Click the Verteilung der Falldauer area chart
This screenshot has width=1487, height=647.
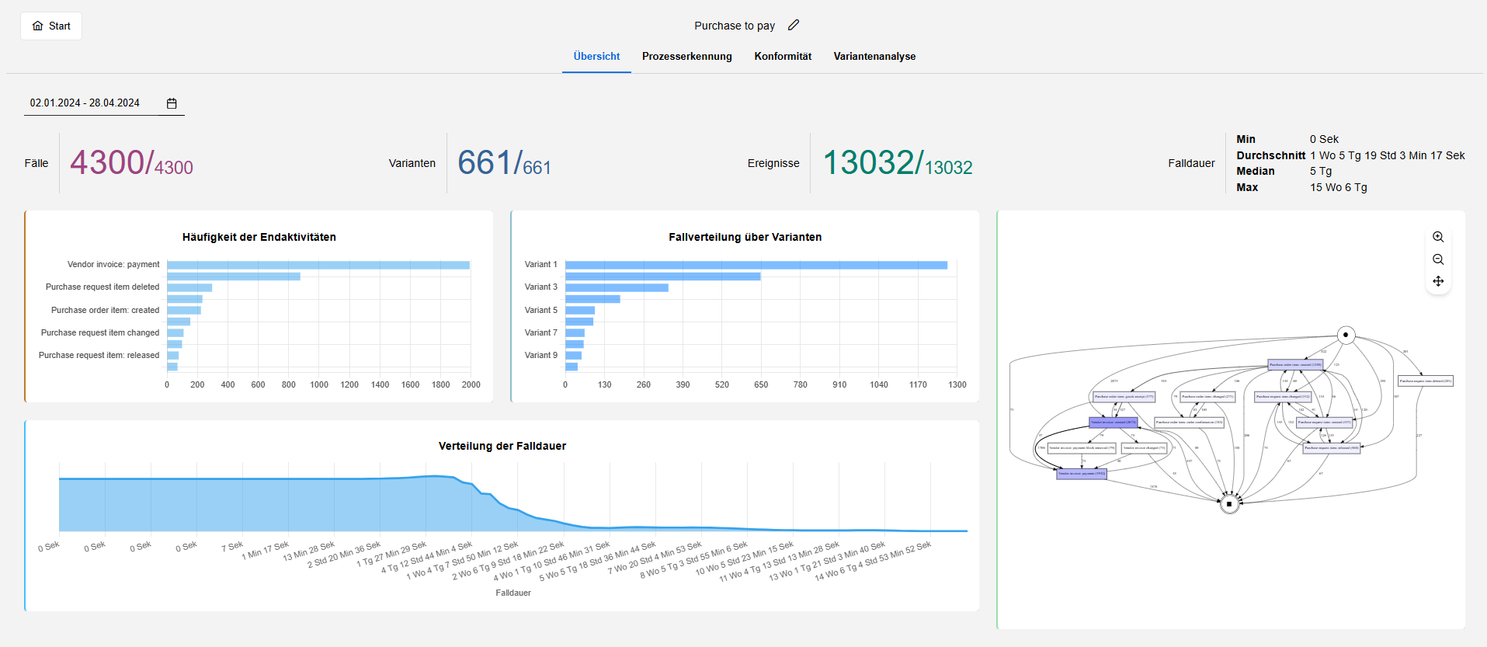pyautogui.click(x=513, y=503)
